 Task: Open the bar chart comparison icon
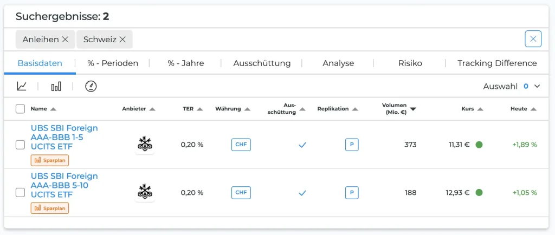[56, 86]
